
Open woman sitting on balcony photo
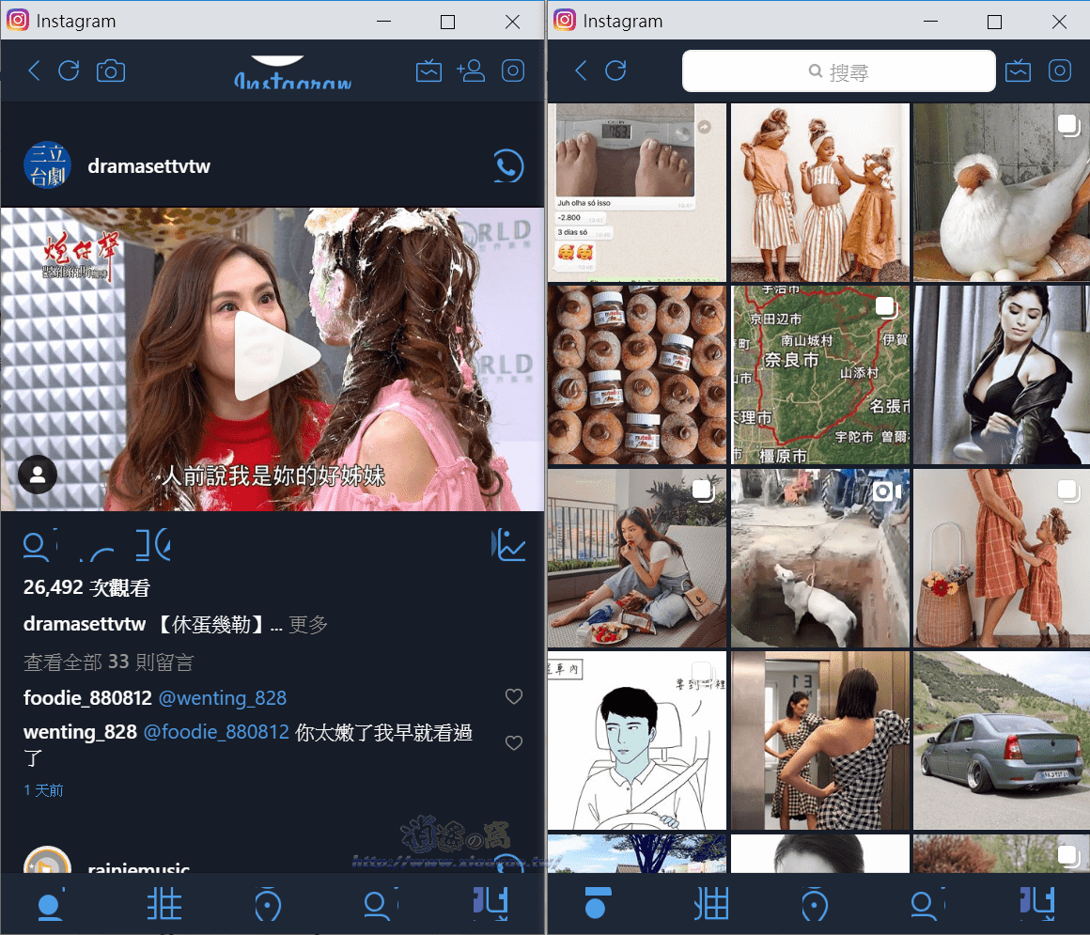[637, 558]
